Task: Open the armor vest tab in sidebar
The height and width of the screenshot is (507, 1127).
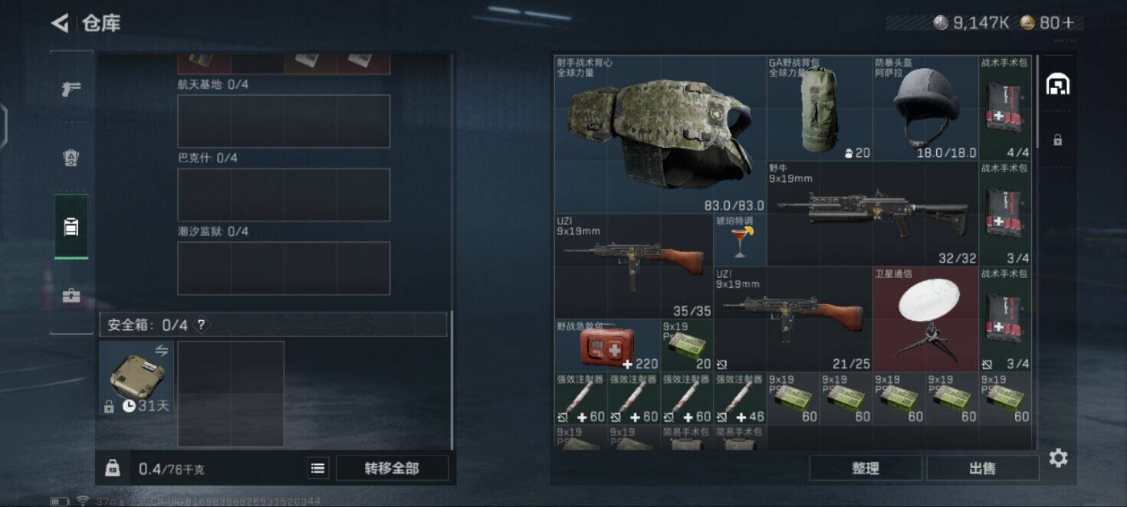Action: [x=71, y=158]
